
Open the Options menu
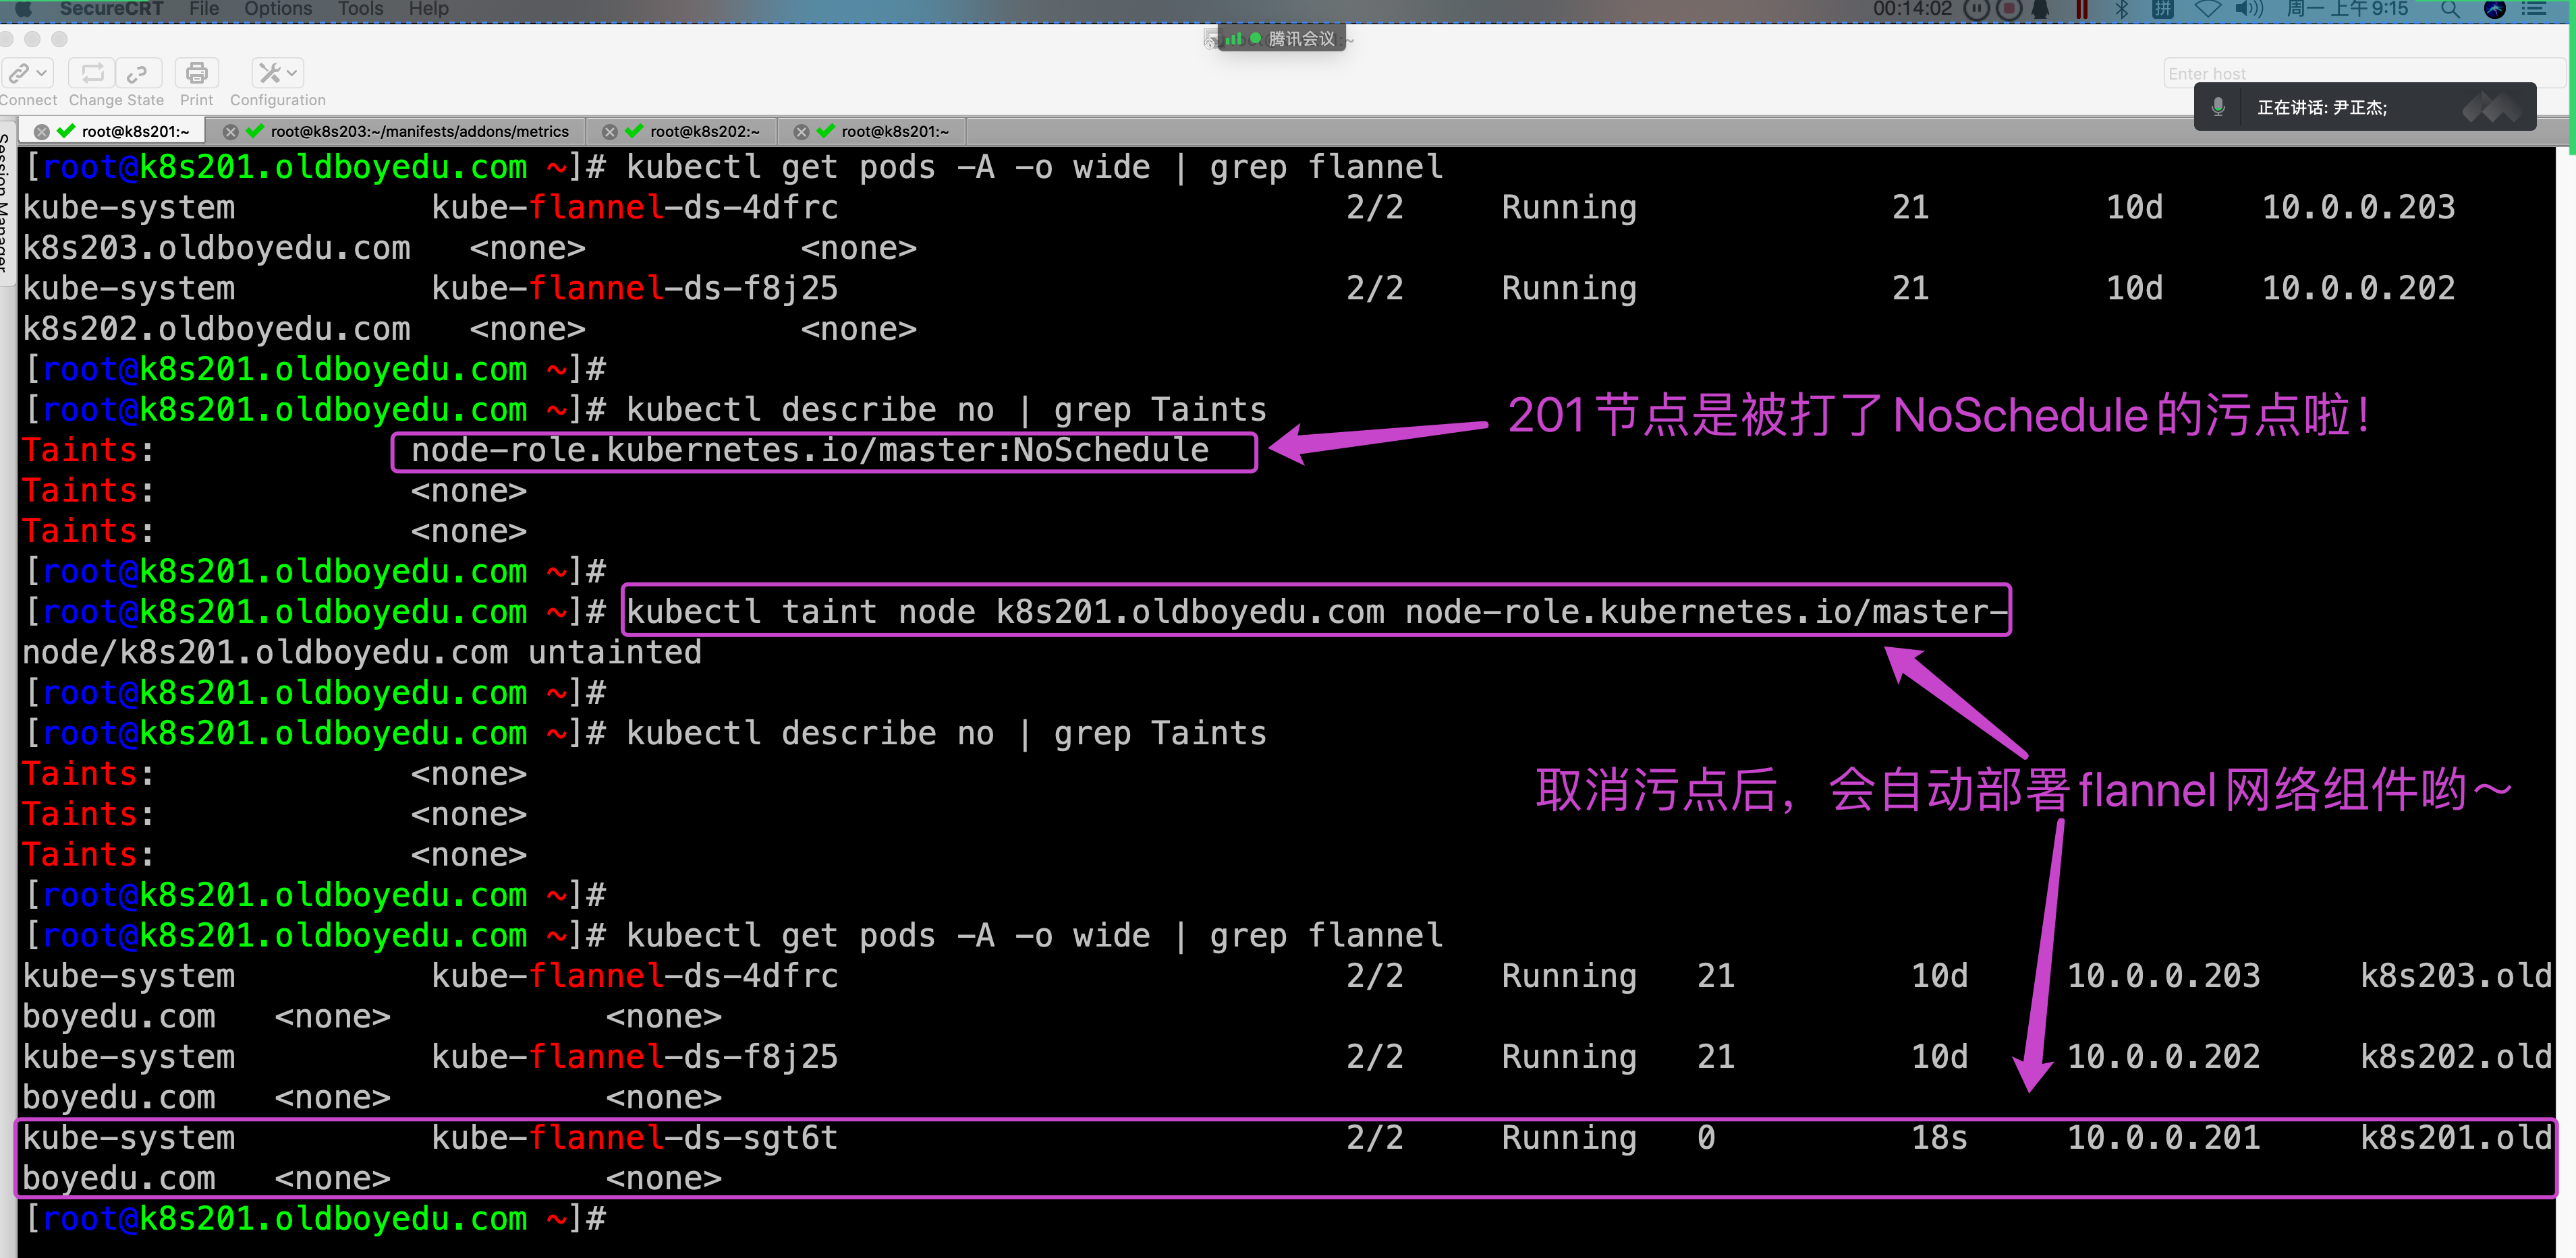click(x=277, y=9)
